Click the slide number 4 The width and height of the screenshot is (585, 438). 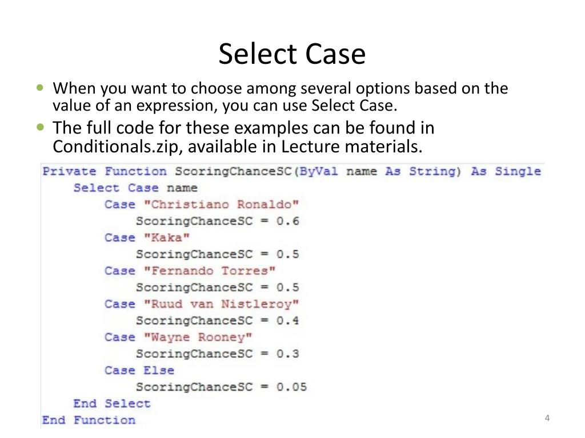tap(547, 418)
